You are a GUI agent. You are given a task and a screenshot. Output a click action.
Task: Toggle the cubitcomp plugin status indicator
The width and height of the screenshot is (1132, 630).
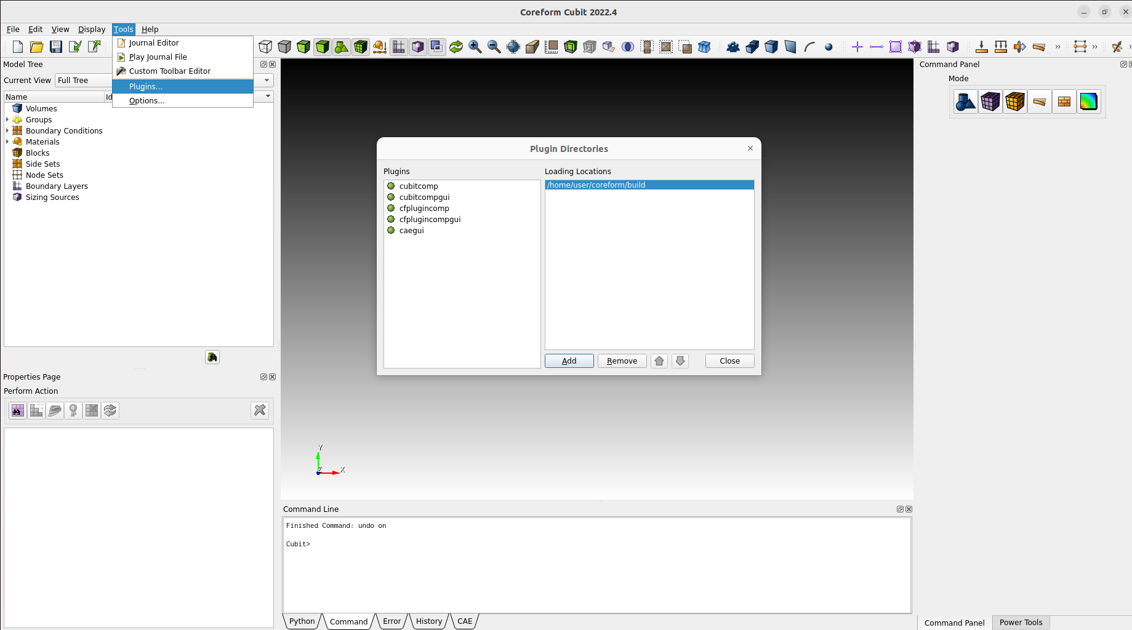(x=391, y=186)
